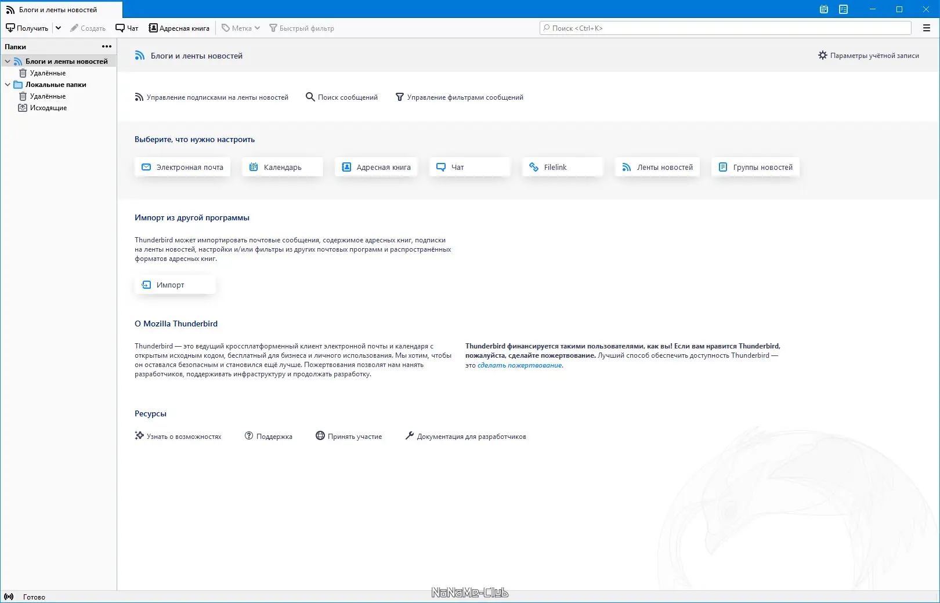This screenshot has height=603, width=940.
Task: Click the calendar icon on Календарь card
Action: tap(254, 167)
